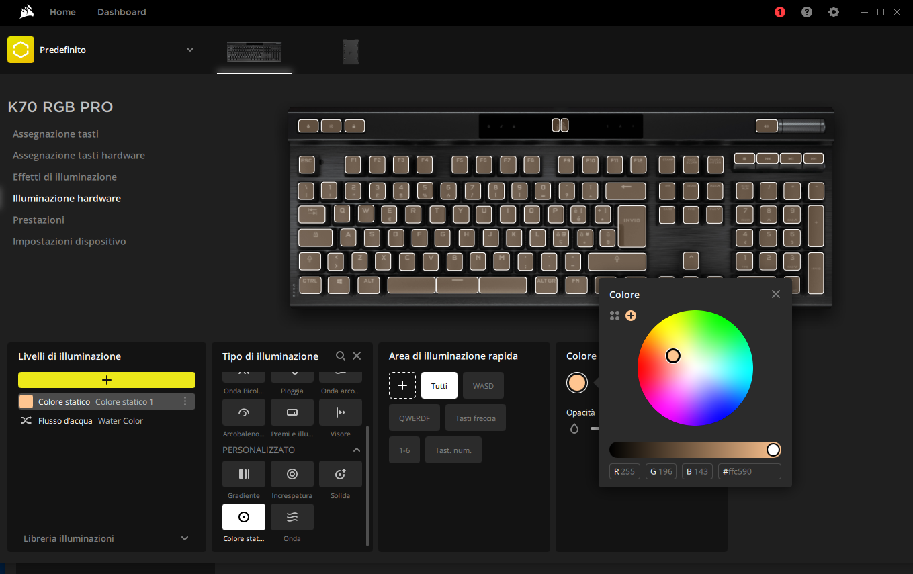This screenshot has height=574, width=913.
Task: Select the Increspatura lighting effect icon
Action: click(292, 474)
